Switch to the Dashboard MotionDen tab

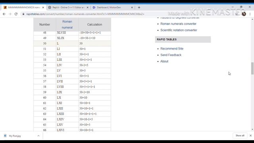click(112, 8)
